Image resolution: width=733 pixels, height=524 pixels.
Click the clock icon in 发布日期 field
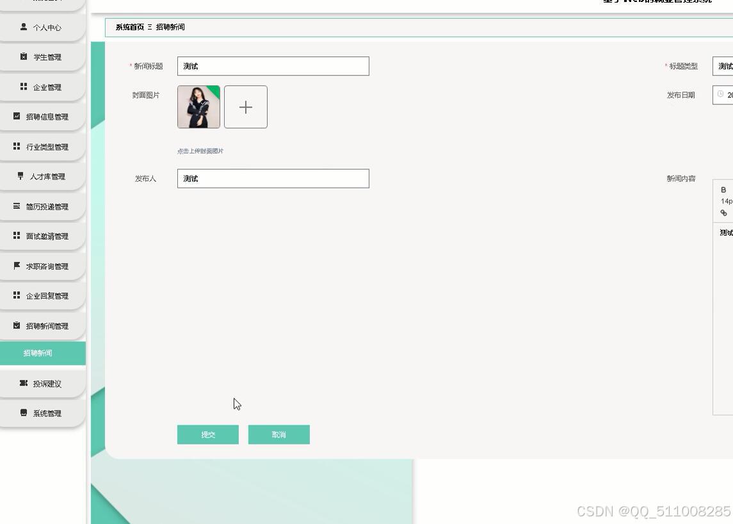tap(720, 94)
